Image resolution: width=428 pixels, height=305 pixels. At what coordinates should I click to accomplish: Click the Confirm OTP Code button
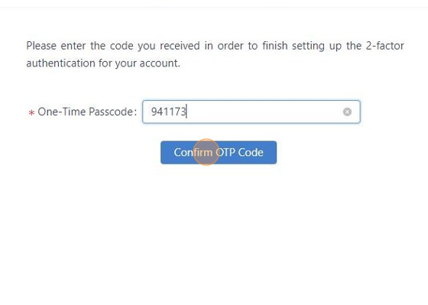coord(219,152)
